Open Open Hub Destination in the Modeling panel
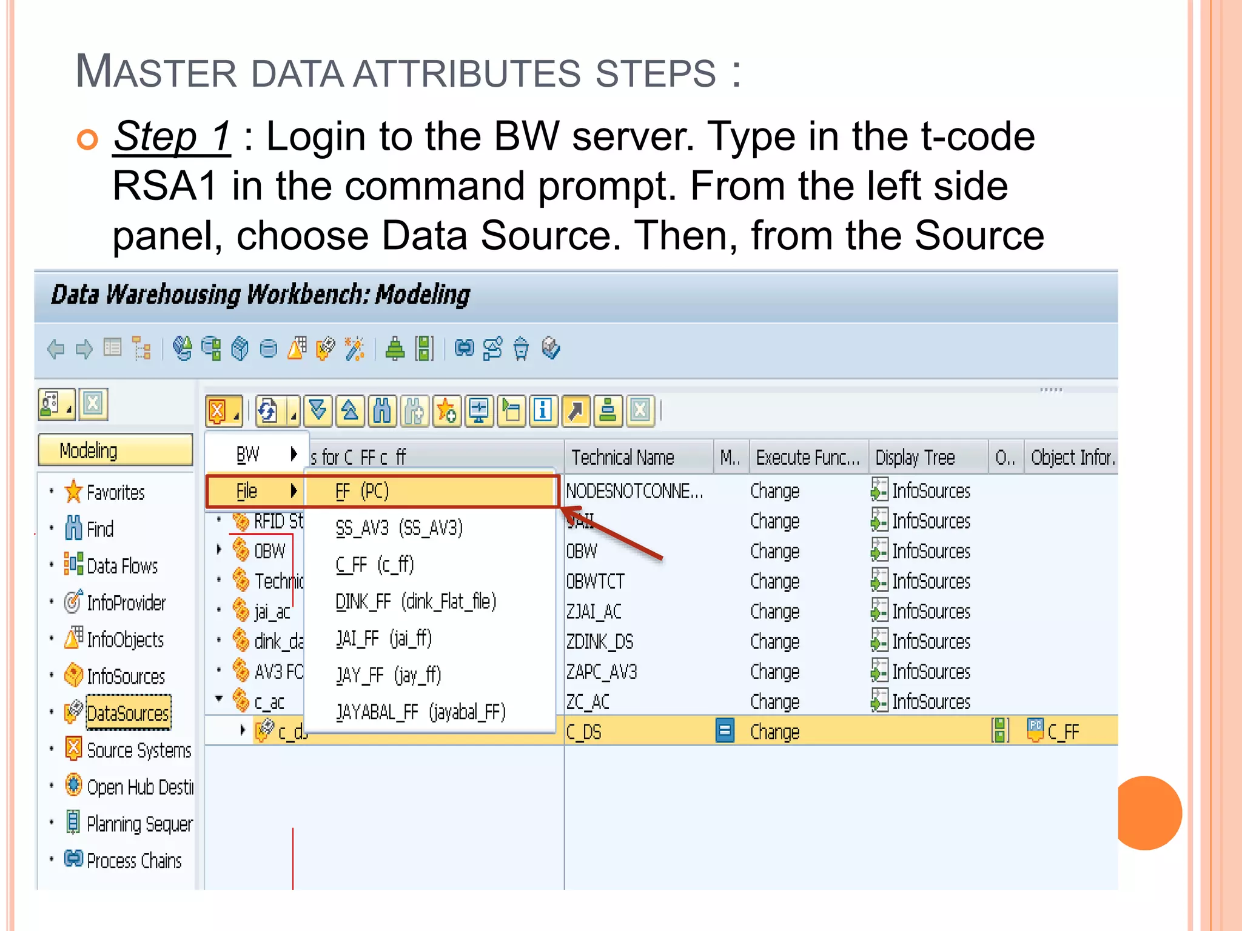Image resolution: width=1242 pixels, height=931 pixels. point(140,787)
